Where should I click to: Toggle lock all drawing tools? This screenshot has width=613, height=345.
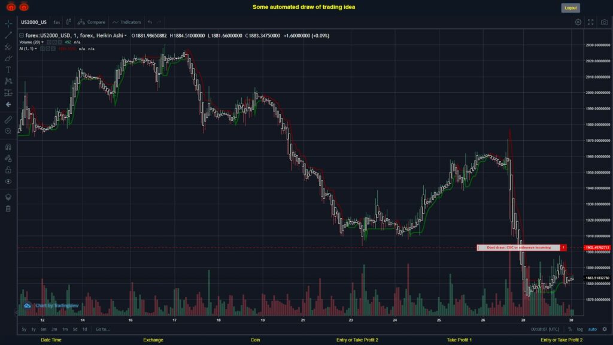coord(8,170)
